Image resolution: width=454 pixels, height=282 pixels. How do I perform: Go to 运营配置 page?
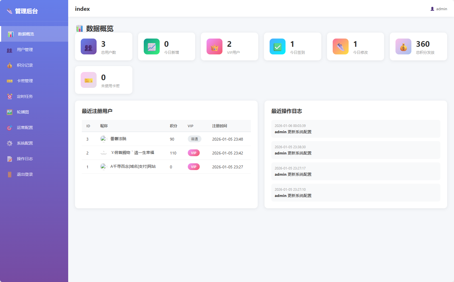point(34,128)
